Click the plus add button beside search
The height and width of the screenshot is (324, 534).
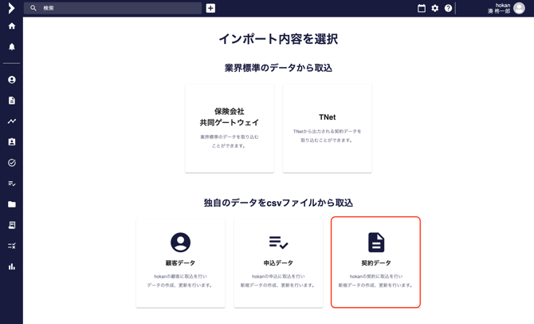210,8
